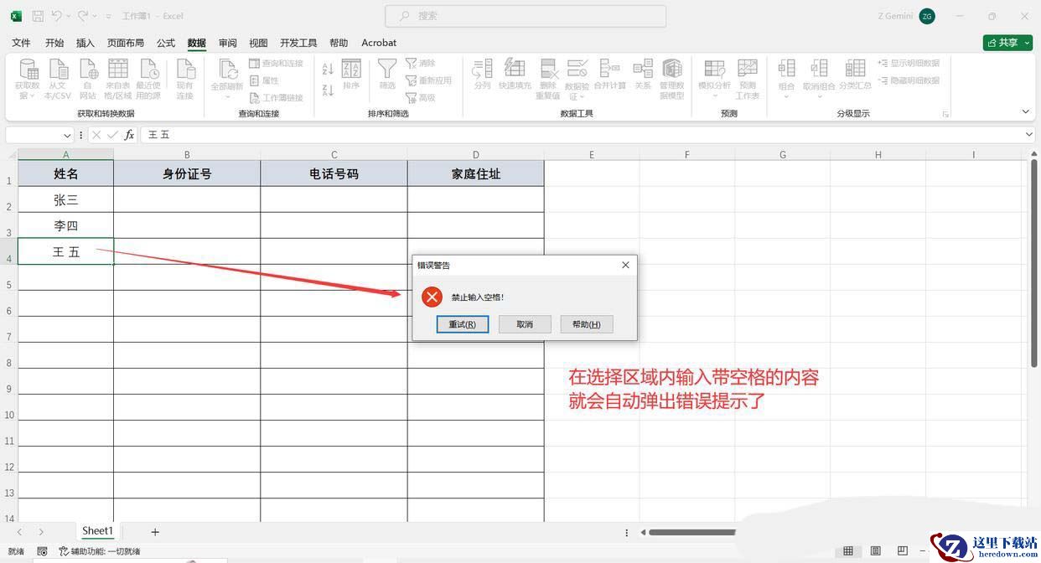Click the horizontal scrollbar thumb
Screen dimensions: 1041x563
point(692,532)
